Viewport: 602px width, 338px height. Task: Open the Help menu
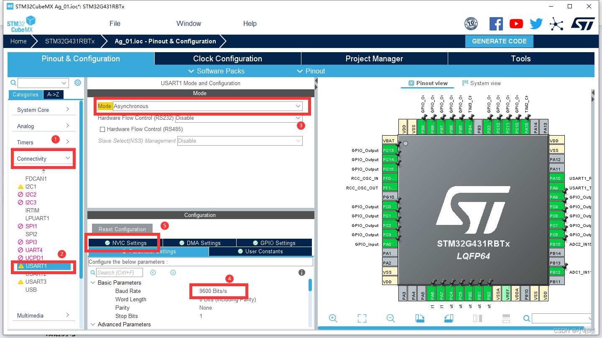coord(250,23)
